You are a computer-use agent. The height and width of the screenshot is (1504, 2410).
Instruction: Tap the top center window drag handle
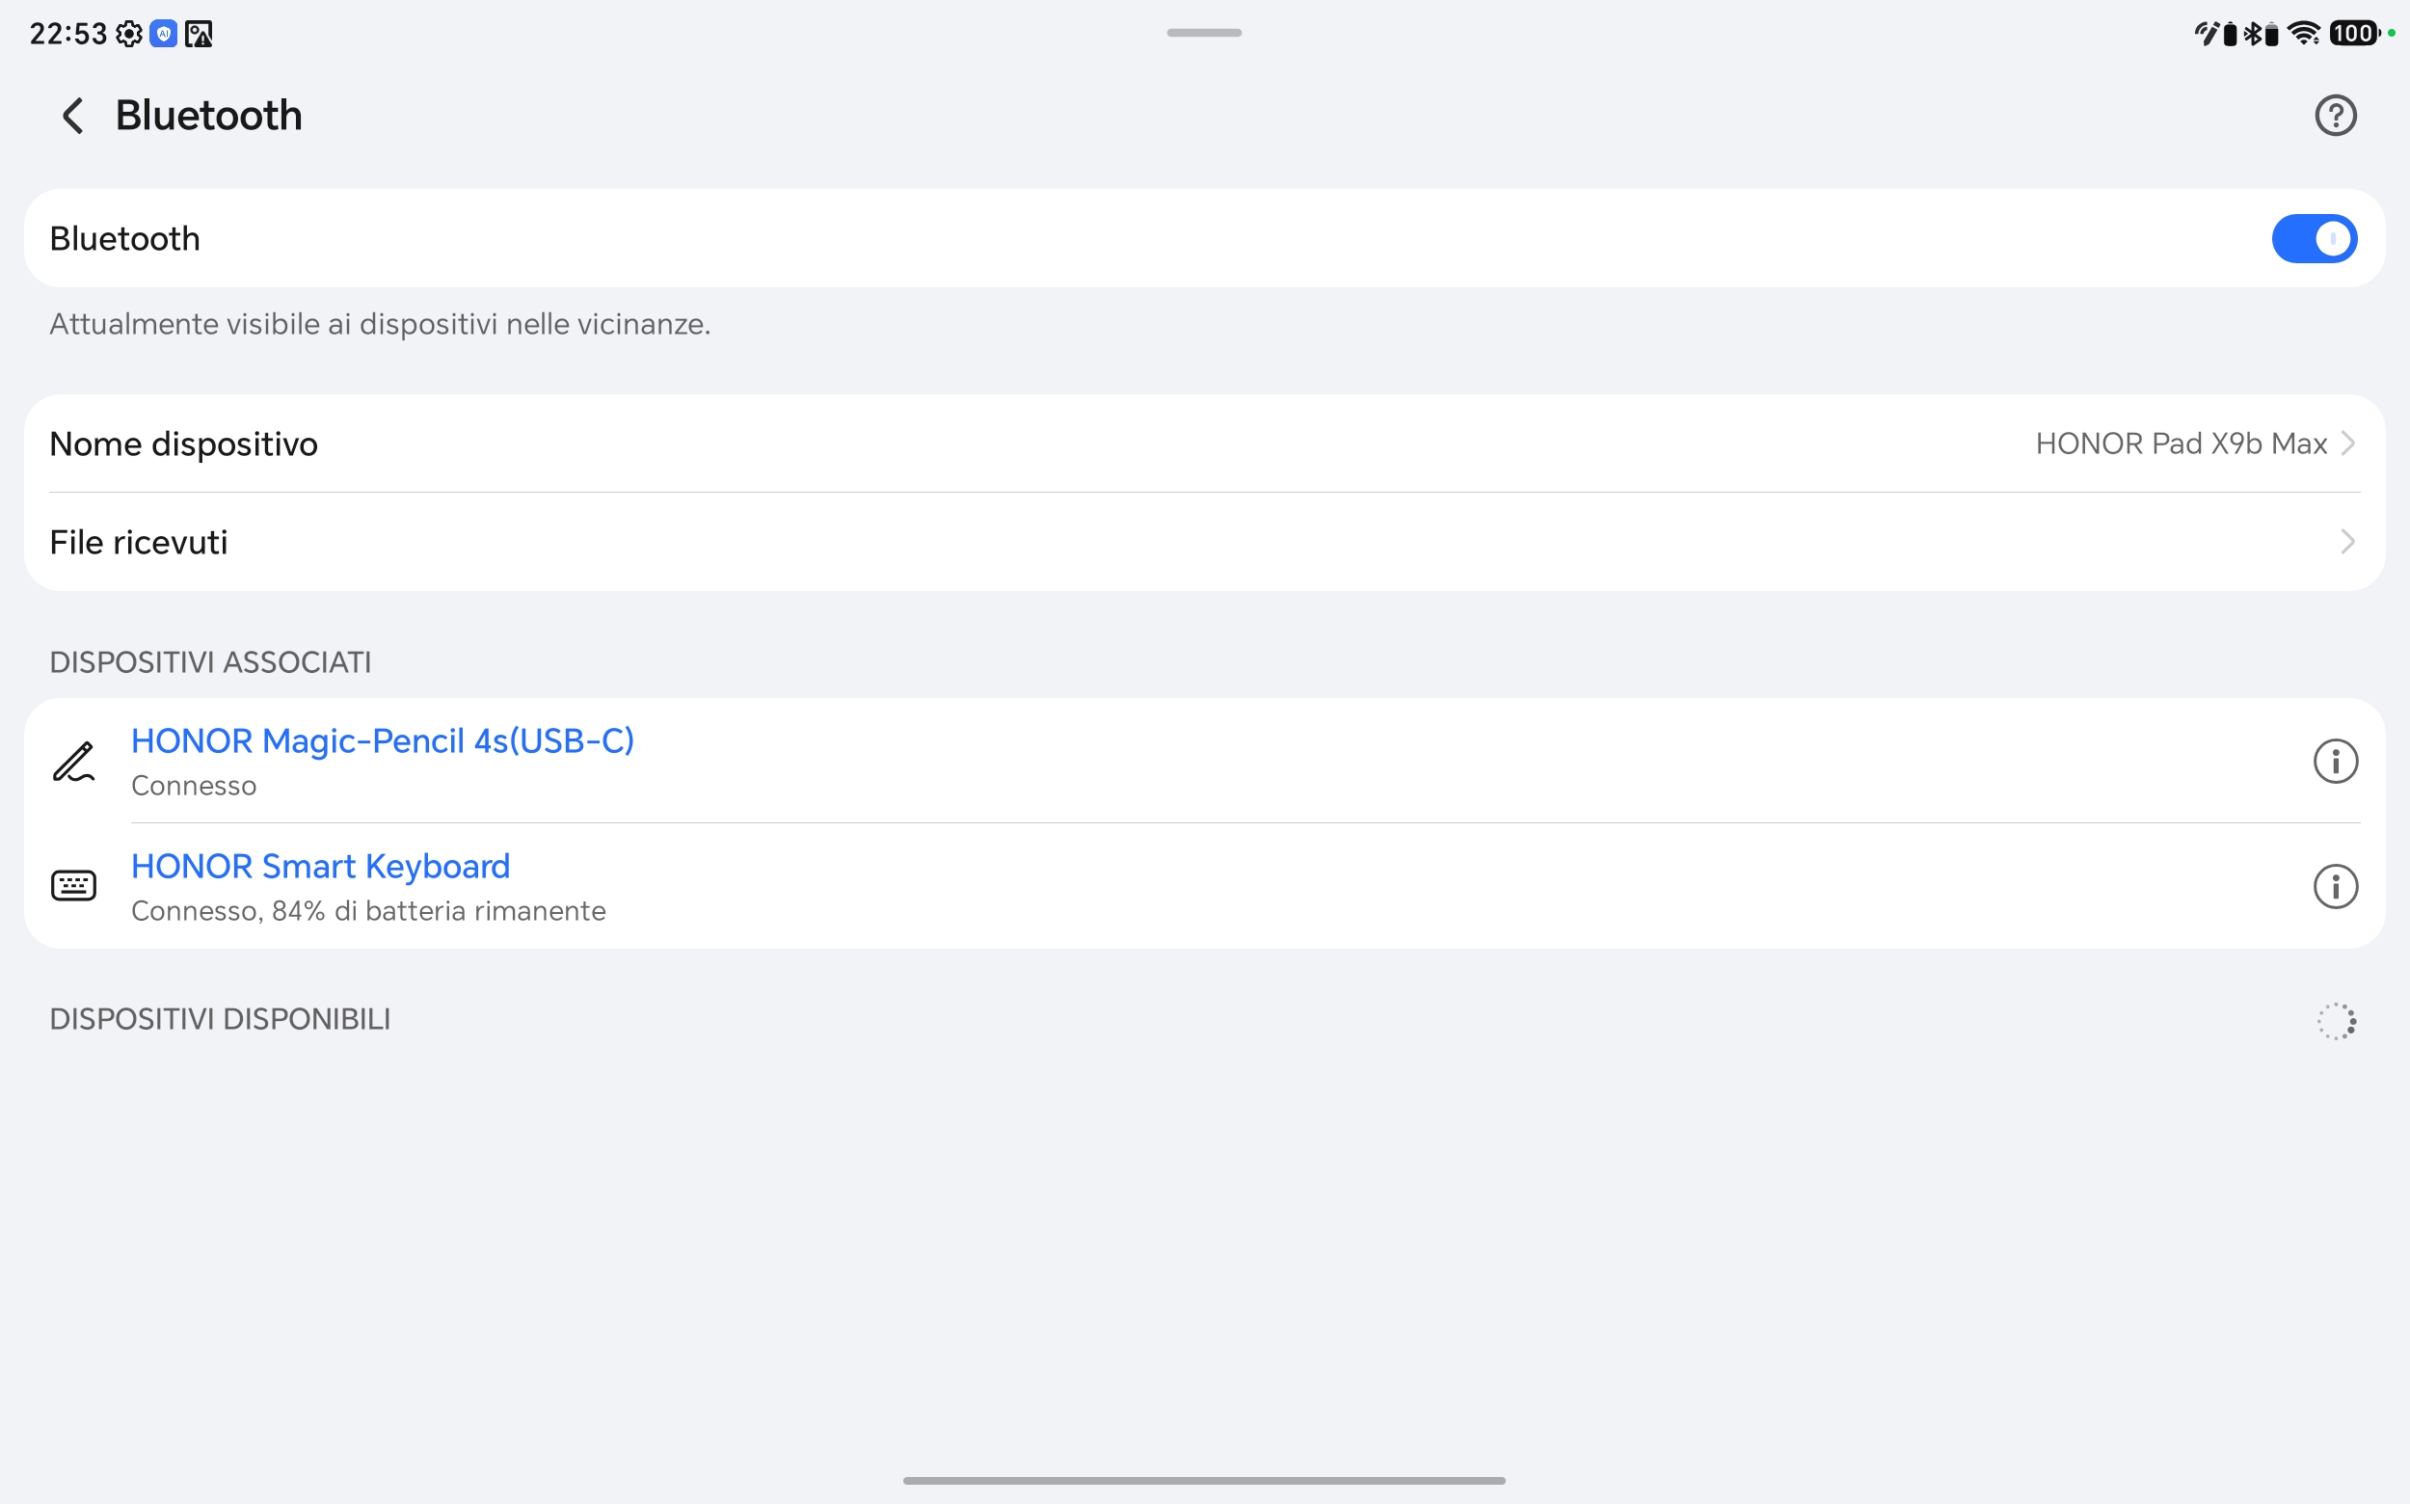click(x=1203, y=33)
